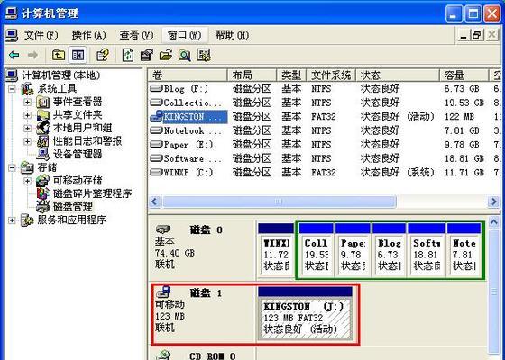Click the Services and Applications (服务和应用程序) icon

coord(27,220)
